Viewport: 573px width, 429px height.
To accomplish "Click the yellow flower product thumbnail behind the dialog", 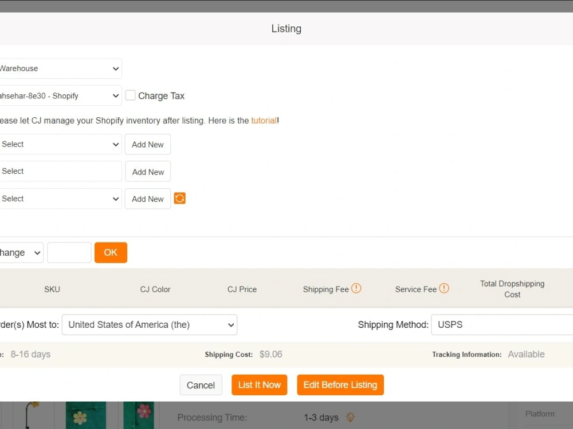I will point(86,415).
